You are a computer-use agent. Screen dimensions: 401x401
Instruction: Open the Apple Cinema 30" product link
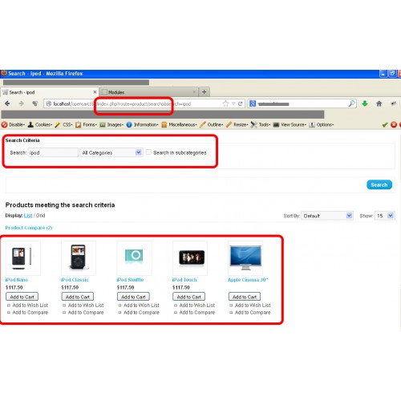(248, 280)
